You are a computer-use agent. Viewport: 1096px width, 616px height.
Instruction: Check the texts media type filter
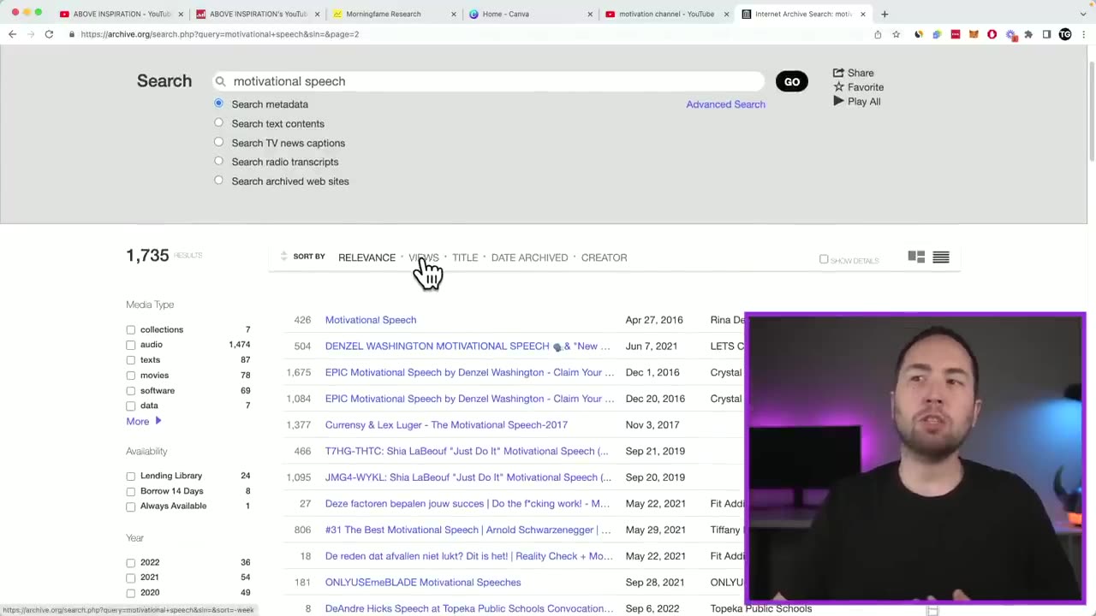[x=131, y=360]
